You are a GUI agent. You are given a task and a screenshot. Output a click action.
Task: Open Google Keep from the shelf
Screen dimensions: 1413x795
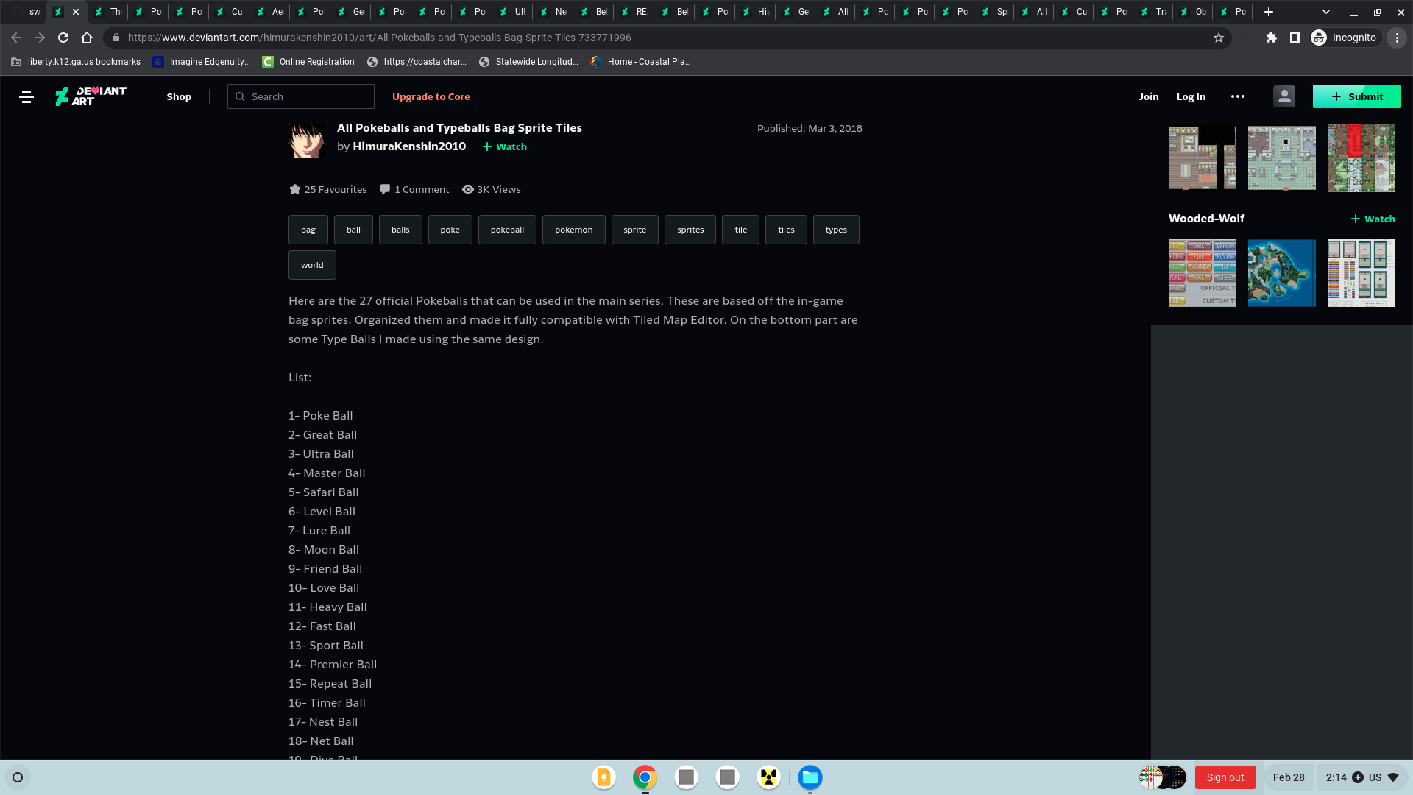coord(603,777)
